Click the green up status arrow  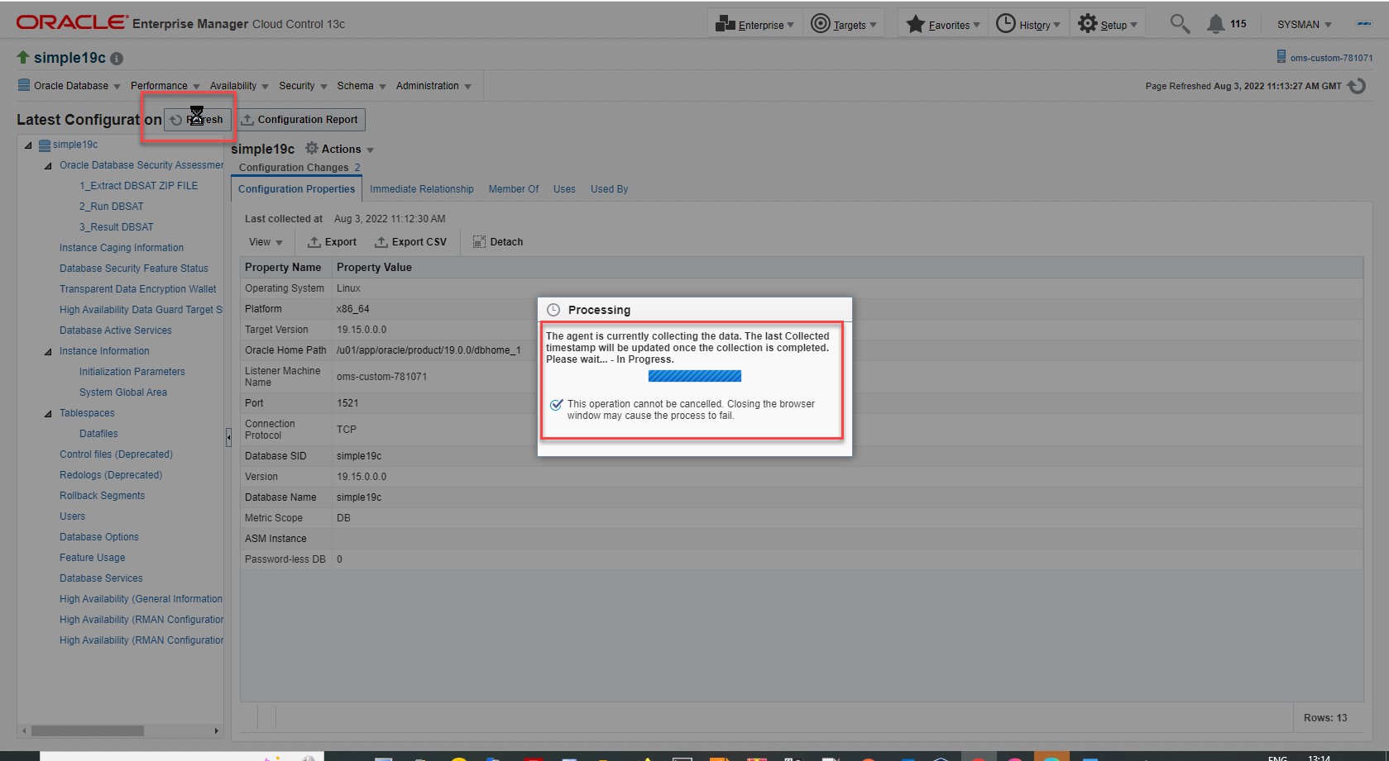click(23, 57)
